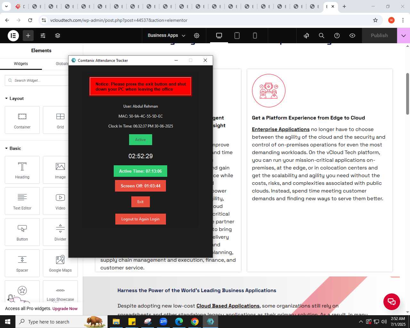Switch to desktop preview mode
The height and width of the screenshot is (328, 410).
[219, 36]
